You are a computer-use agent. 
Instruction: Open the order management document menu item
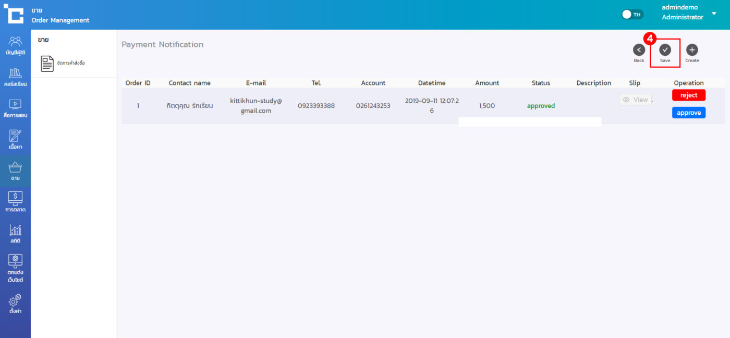tap(63, 63)
